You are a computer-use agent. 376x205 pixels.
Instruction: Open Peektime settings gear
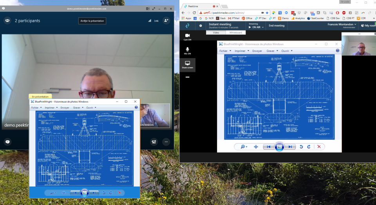pyautogui.click(x=201, y=25)
